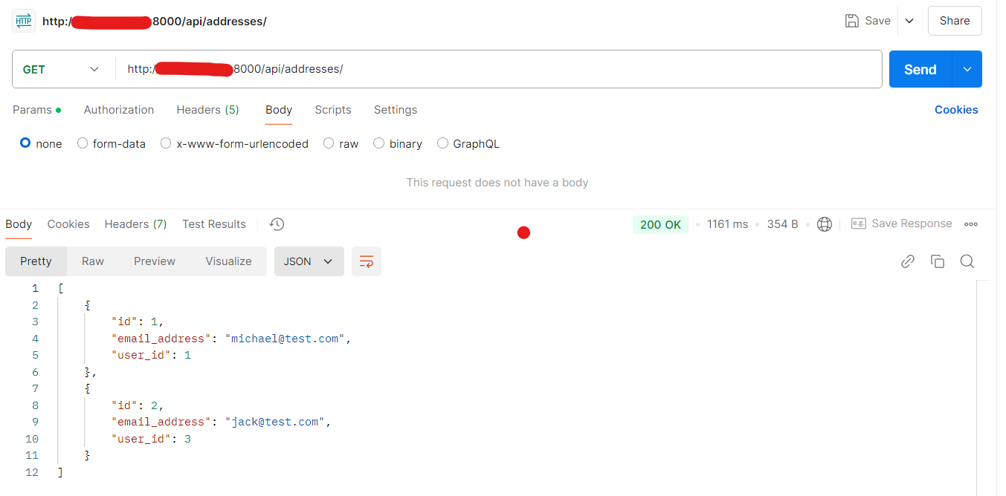Expand the Send button options arrow
1006x496 pixels.
(967, 69)
